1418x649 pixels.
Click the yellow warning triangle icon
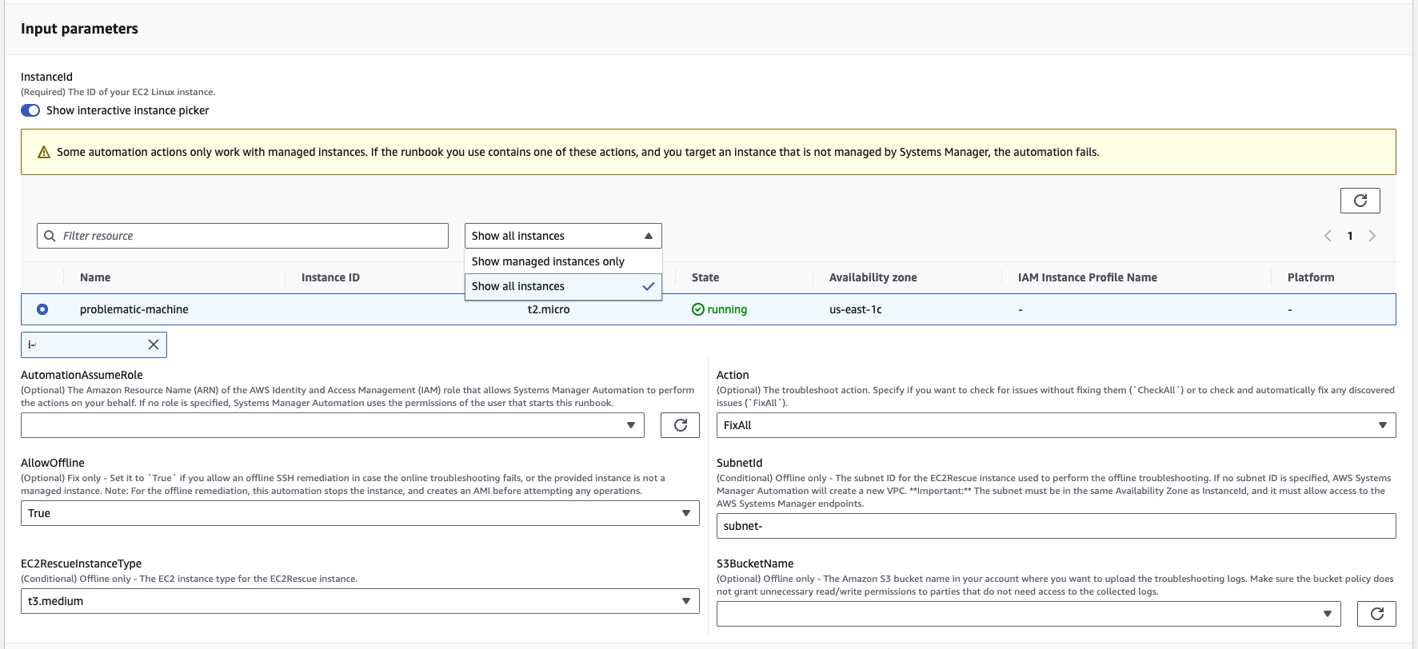44,152
